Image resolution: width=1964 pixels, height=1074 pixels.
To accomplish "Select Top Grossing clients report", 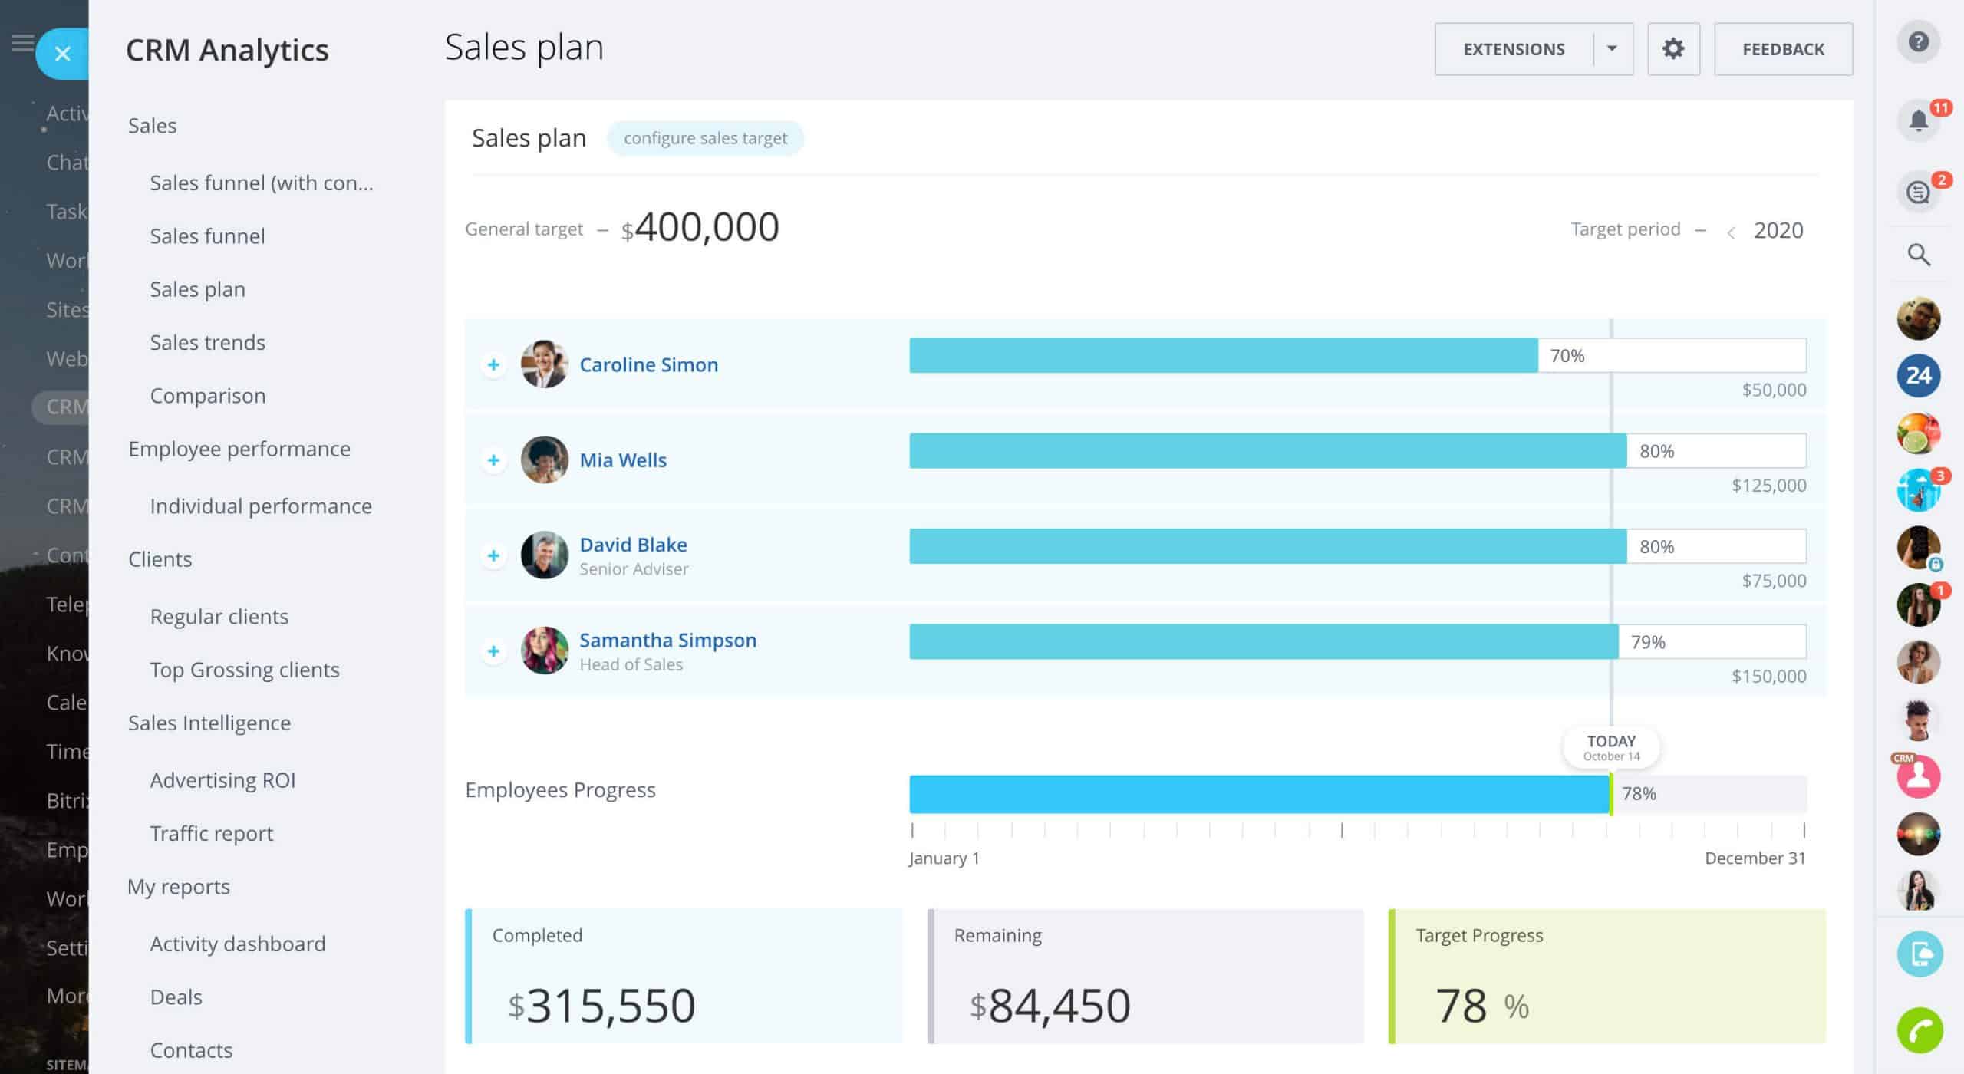I will [244, 670].
